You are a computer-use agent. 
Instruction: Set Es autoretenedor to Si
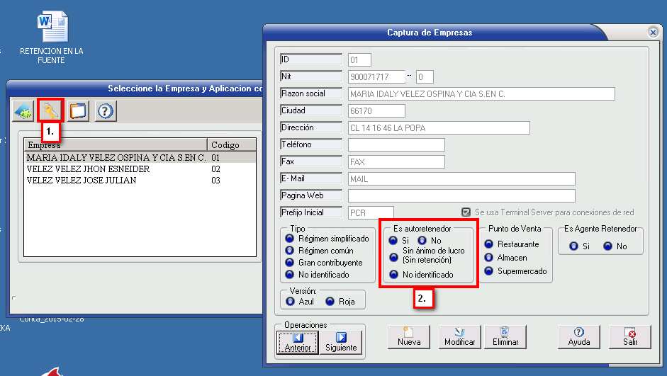(393, 241)
